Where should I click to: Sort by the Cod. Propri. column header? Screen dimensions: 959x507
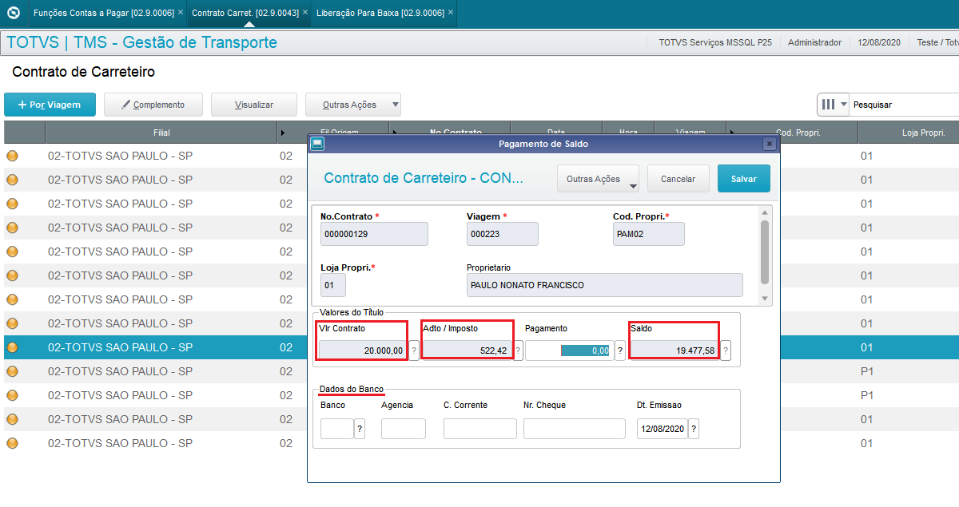click(x=798, y=133)
